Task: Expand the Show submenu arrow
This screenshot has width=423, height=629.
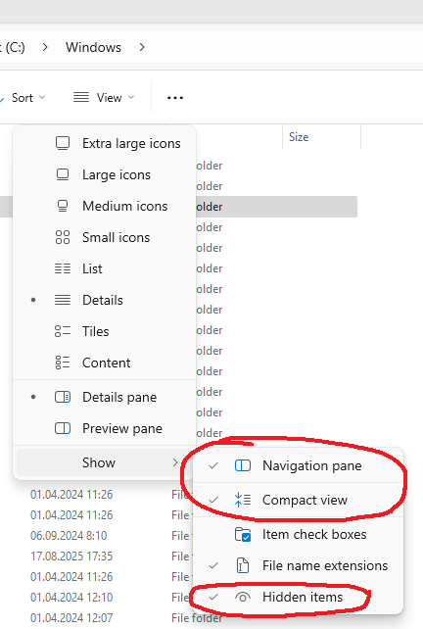Action: tap(175, 462)
